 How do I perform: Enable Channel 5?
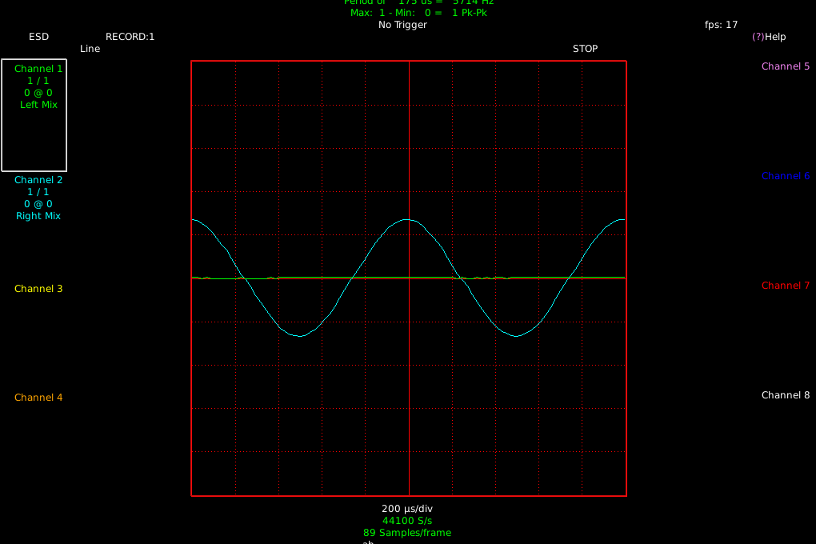click(x=786, y=66)
